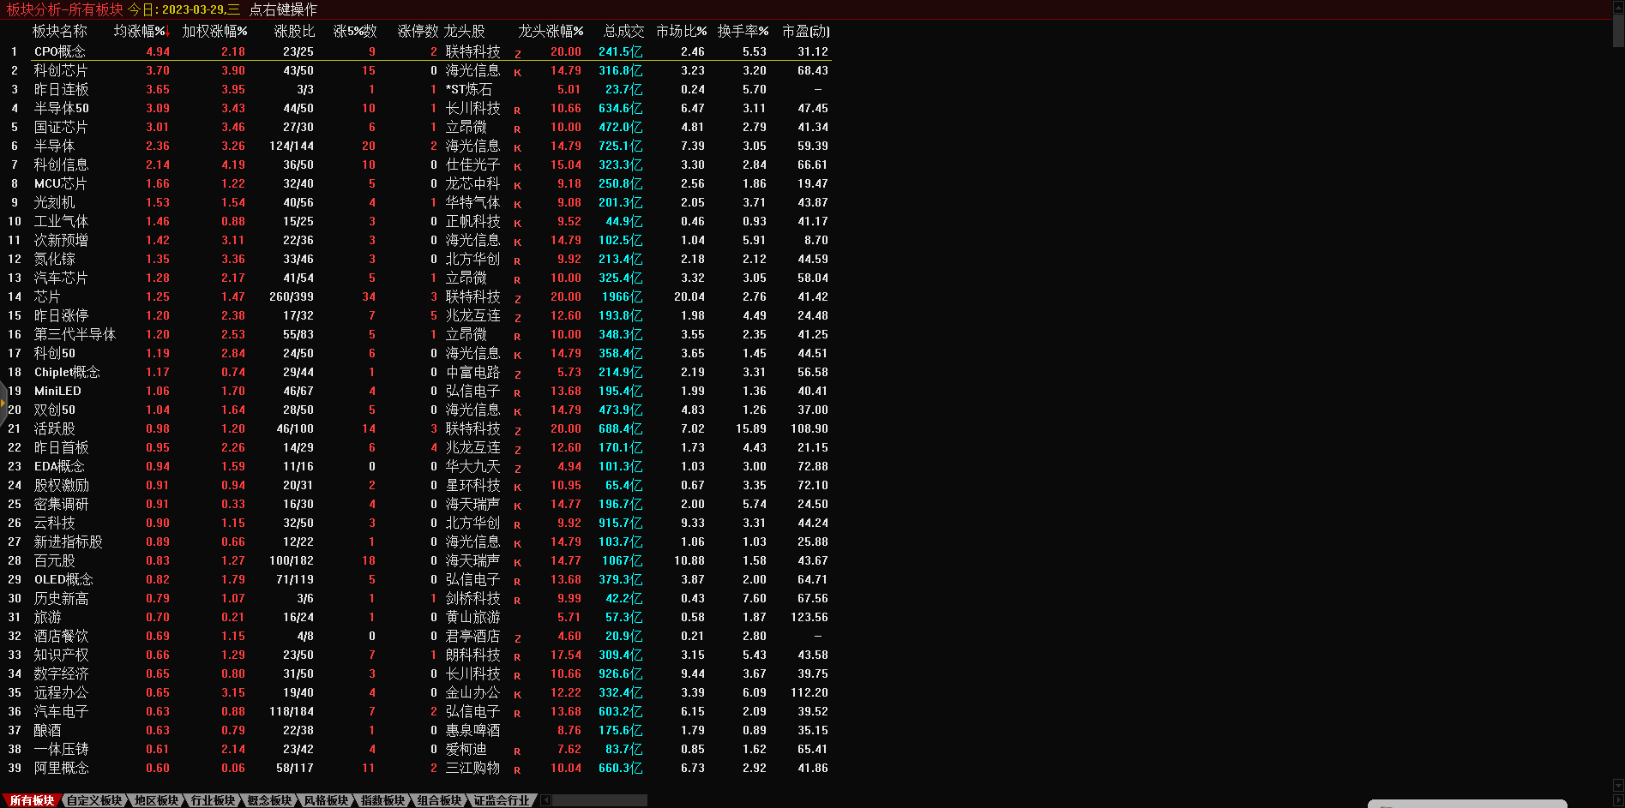Select the 自定义板块 tab
Image resolution: width=1625 pixels, height=808 pixels.
point(93,800)
